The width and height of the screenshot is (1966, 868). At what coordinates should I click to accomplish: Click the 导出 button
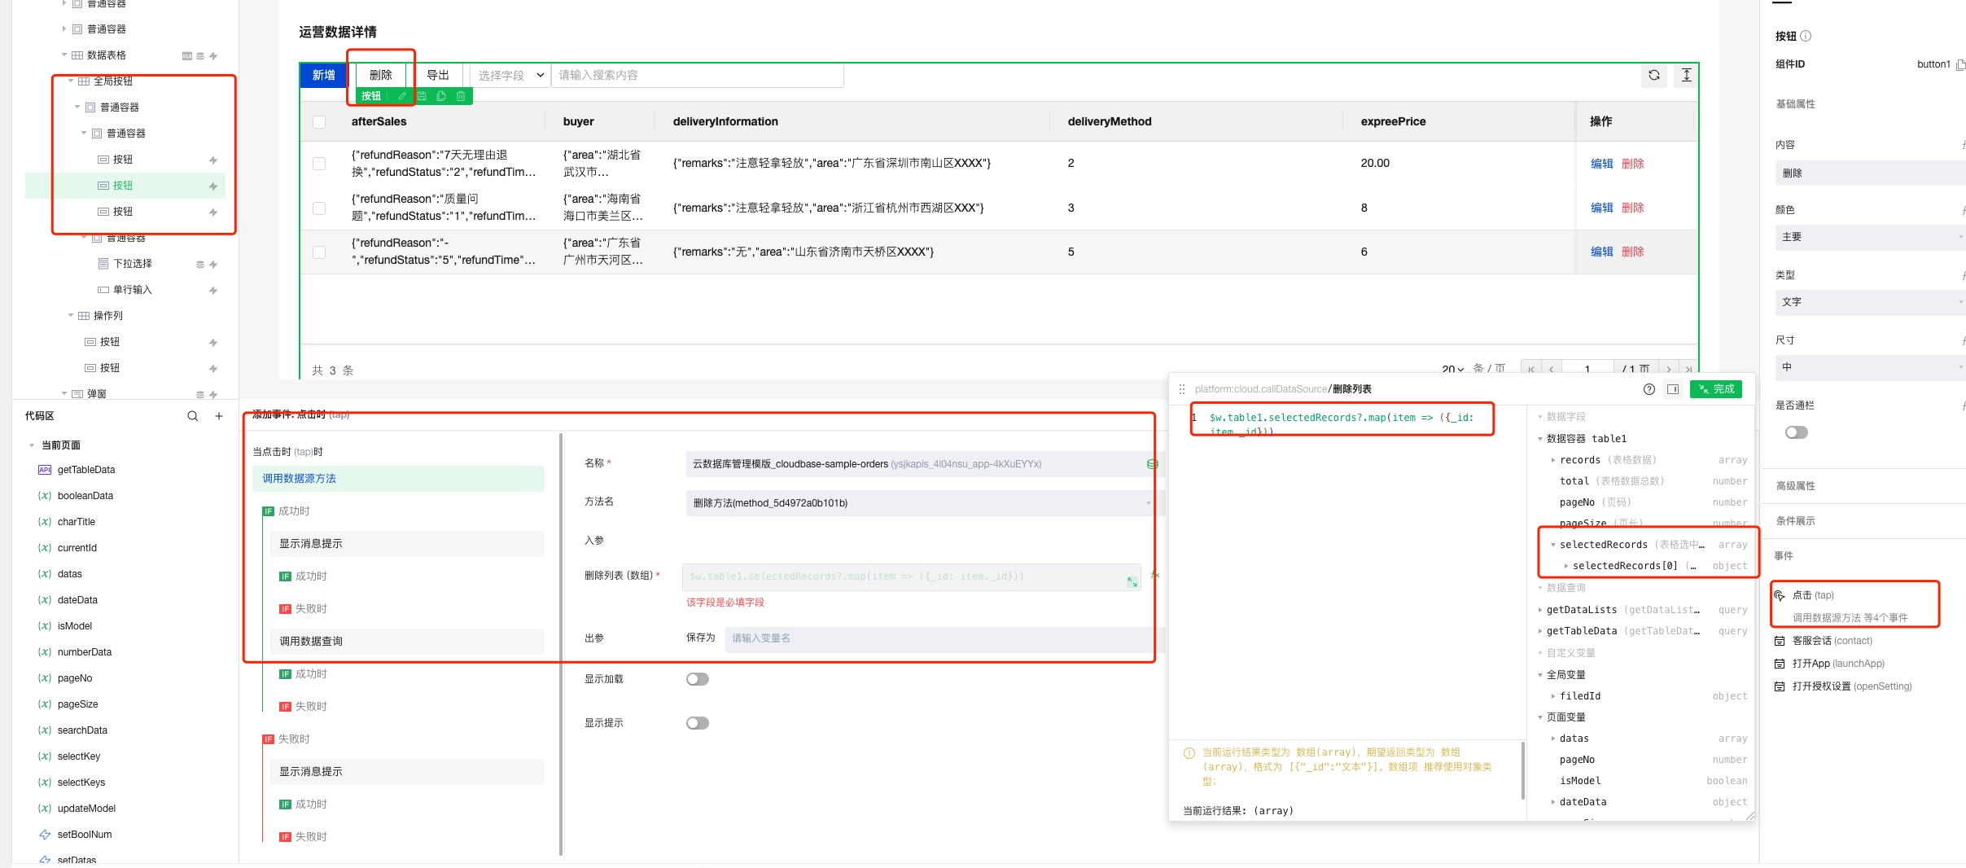coord(438,75)
